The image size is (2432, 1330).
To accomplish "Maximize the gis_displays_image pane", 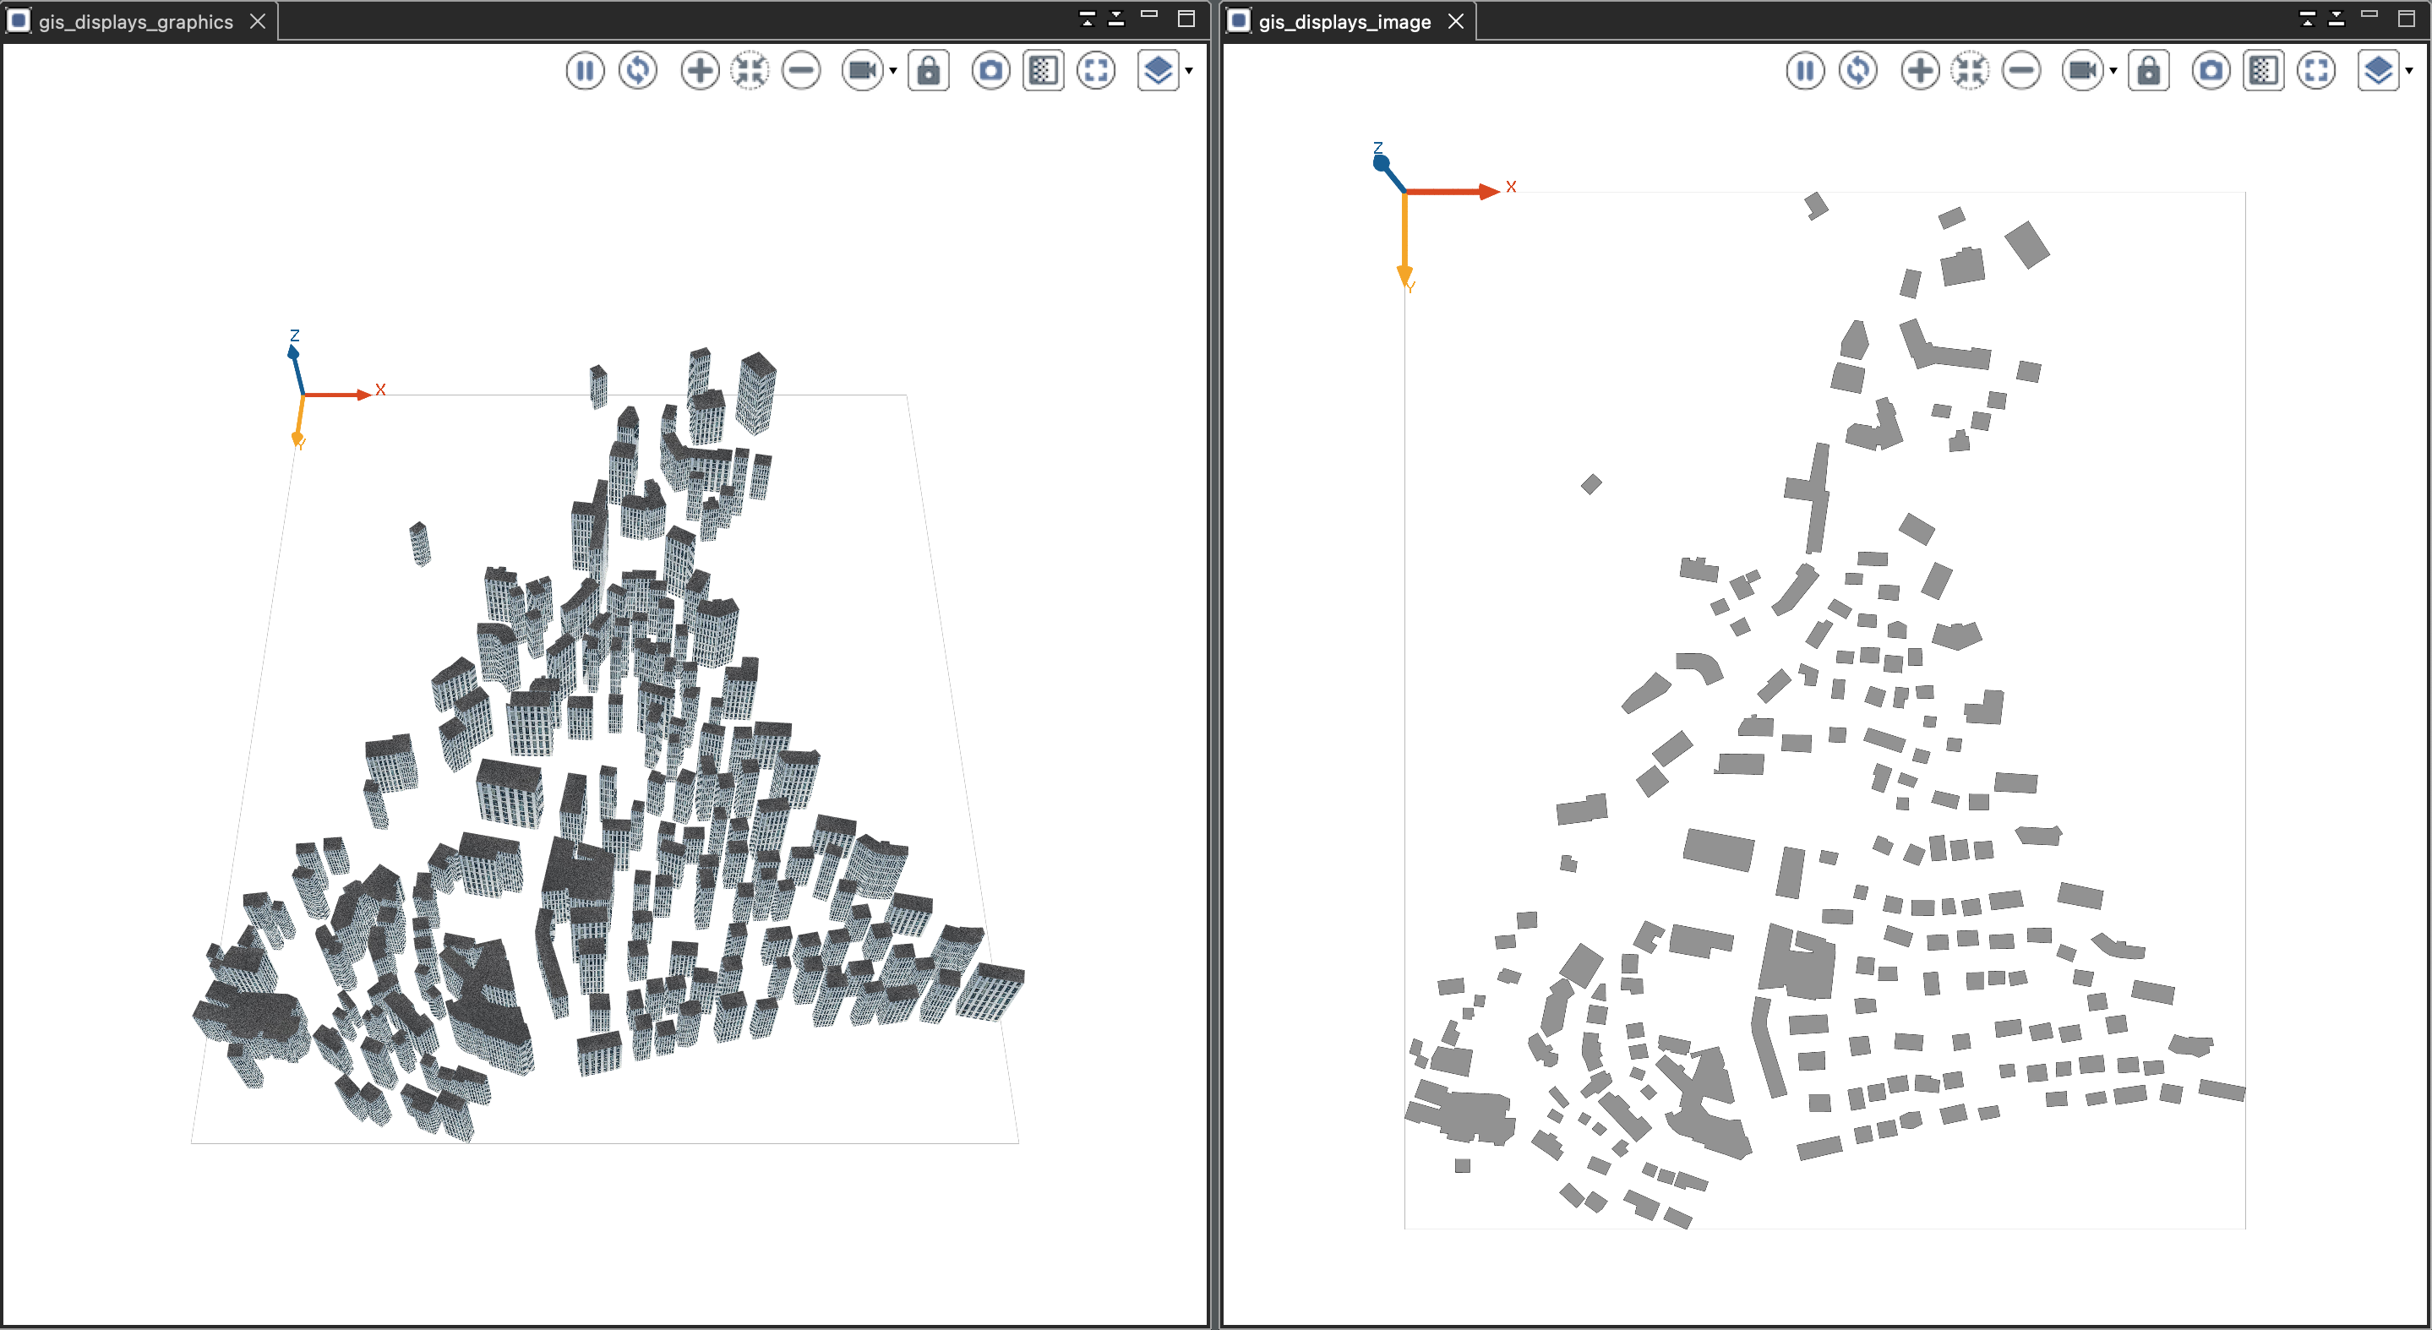I will 2407,18.
